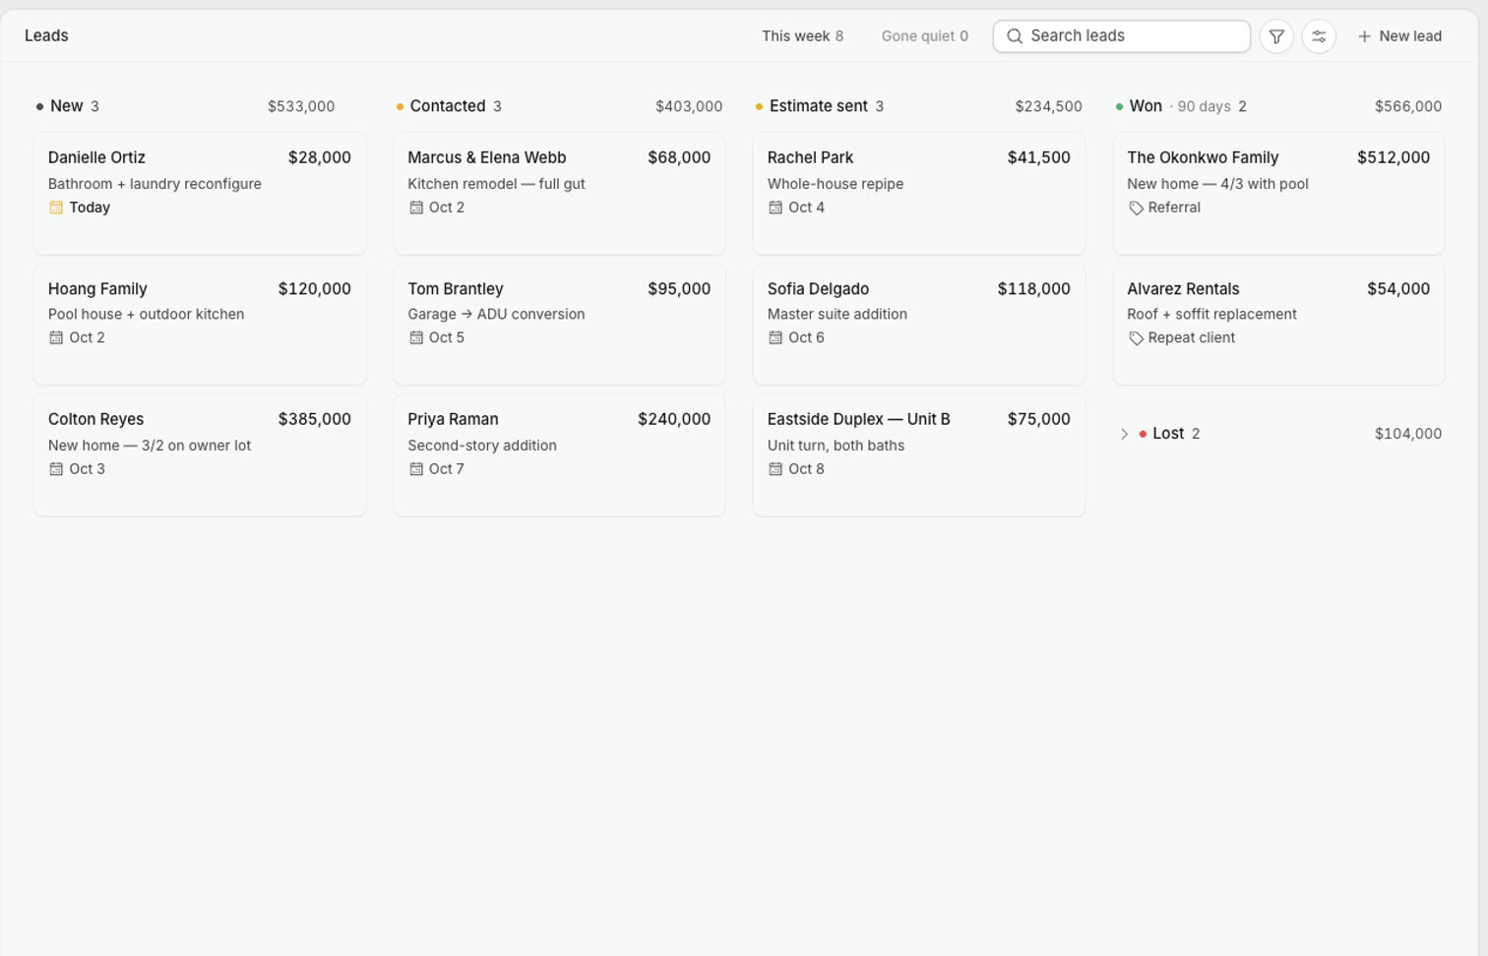The width and height of the screenshot is (1488, 956).
Task: Click calendar icon on Danielle Ortiz card
Action: (56, 208)
